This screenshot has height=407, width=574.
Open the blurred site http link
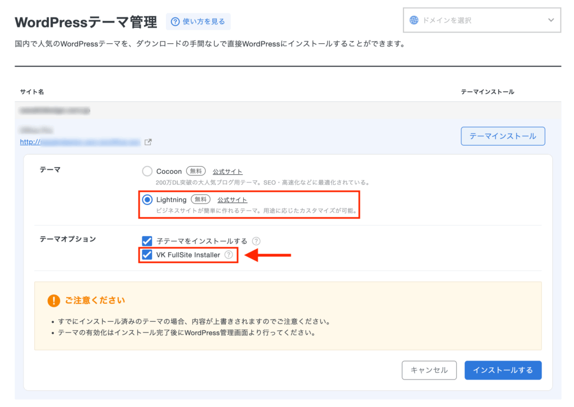pyautogui.click(x=80, y=142)
